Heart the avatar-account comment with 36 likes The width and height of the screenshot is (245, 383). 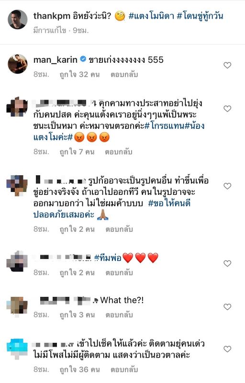click(227, 349)
